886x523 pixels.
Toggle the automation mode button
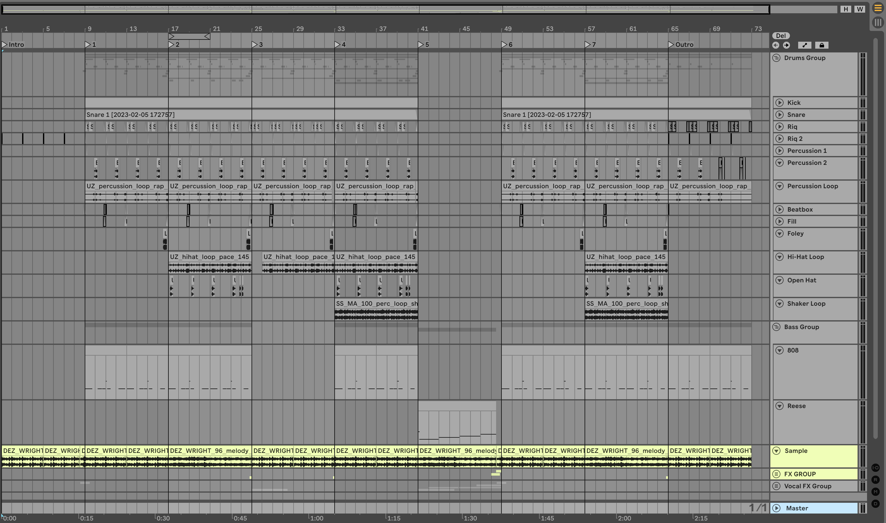click(x=804, y=45)
